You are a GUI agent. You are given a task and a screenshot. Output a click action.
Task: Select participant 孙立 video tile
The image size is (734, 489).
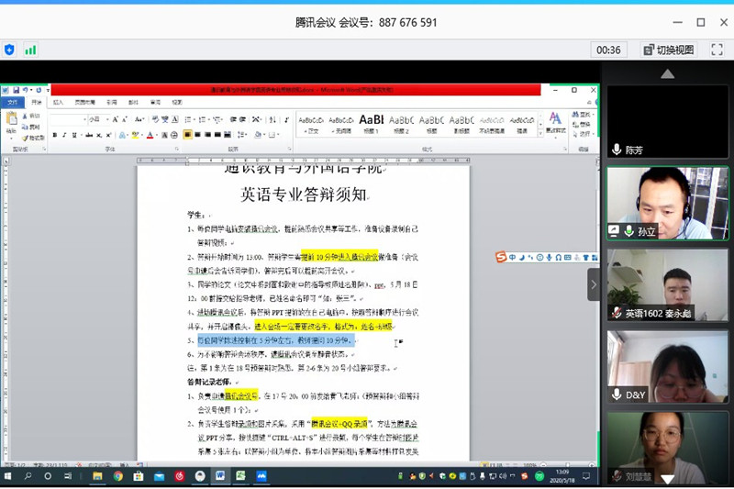[668, 203]
